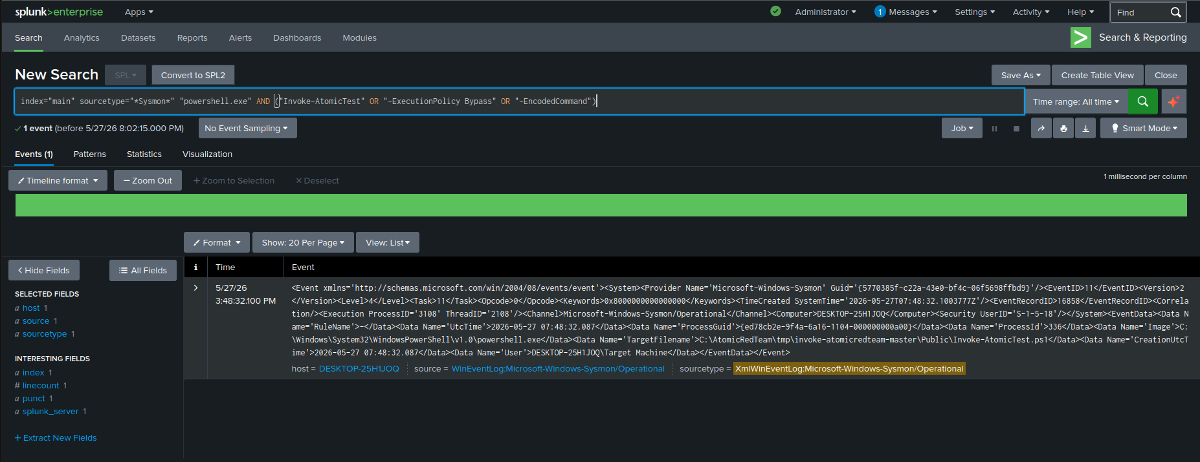The width and height of the screenshot is (1200, 462).
Task: Click the Time column header
Action: [225, 267]
